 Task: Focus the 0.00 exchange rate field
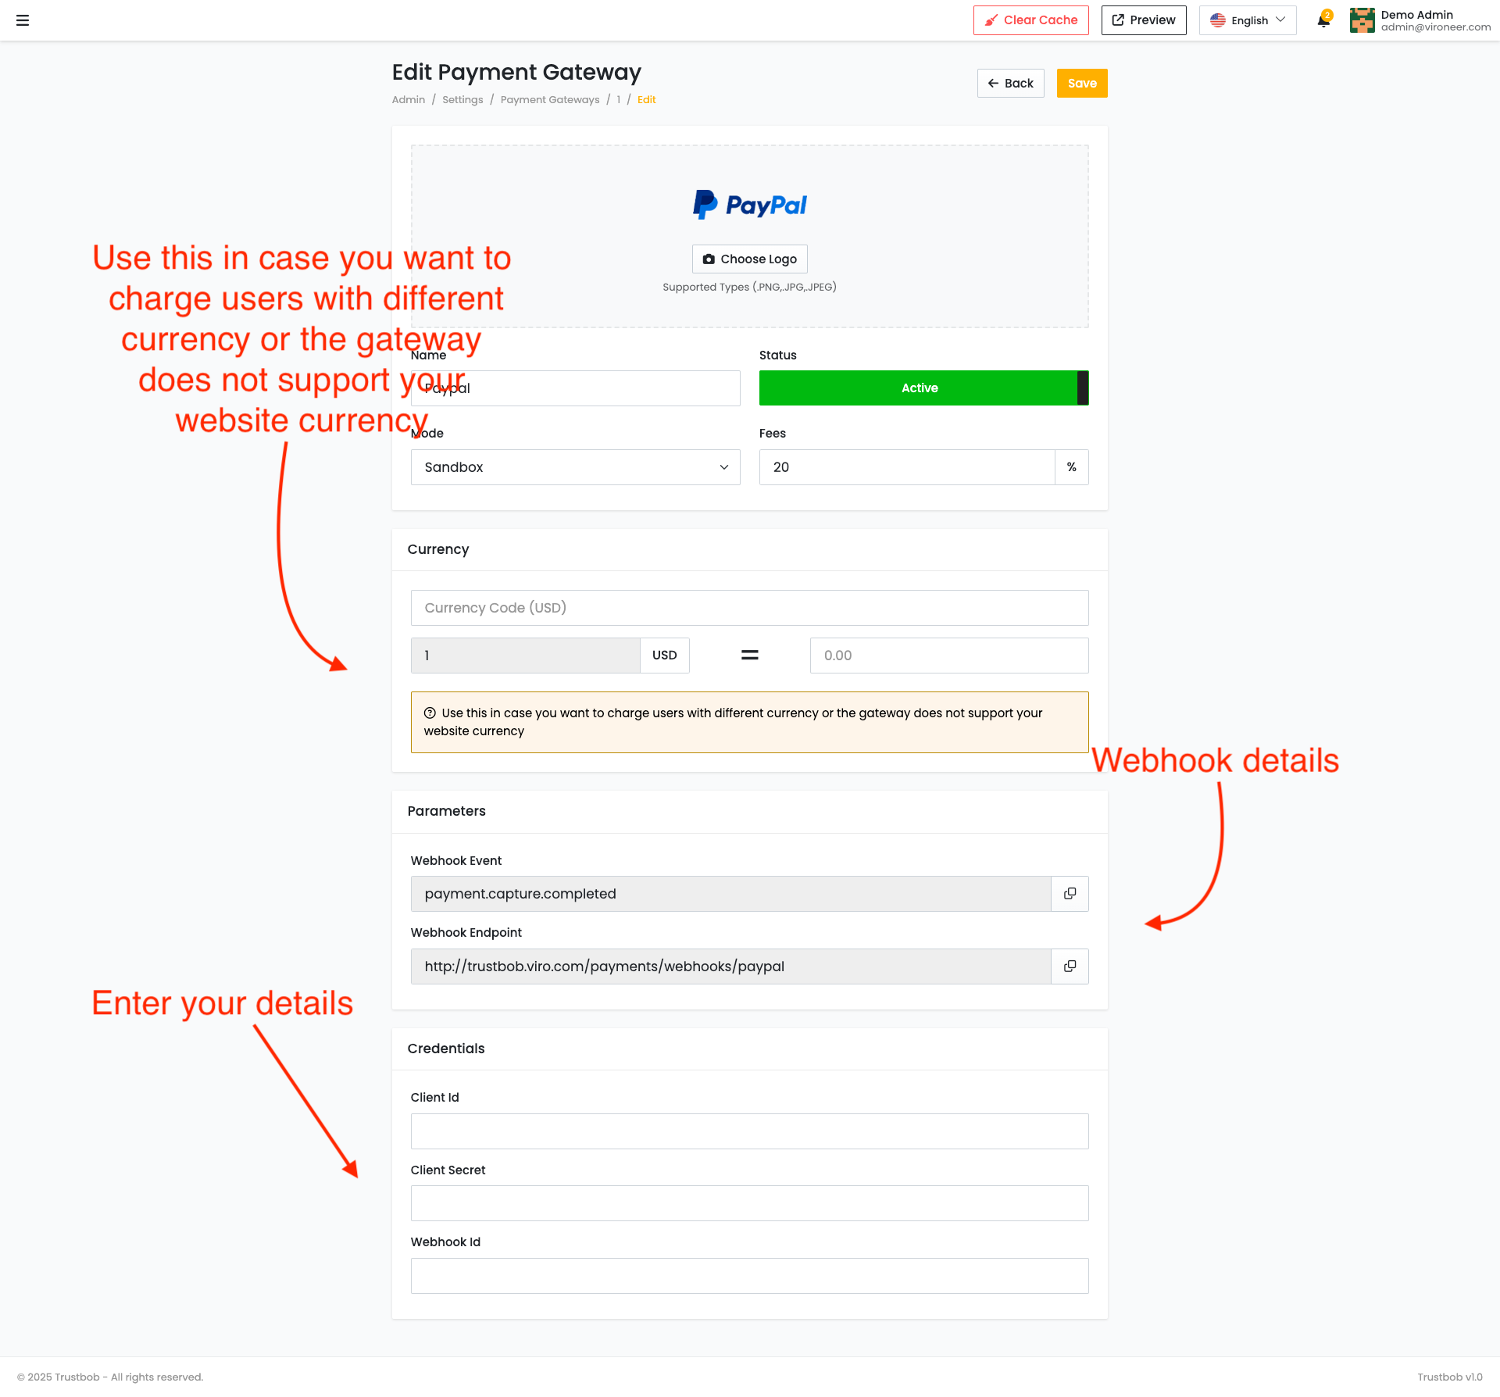pos(949,656)
